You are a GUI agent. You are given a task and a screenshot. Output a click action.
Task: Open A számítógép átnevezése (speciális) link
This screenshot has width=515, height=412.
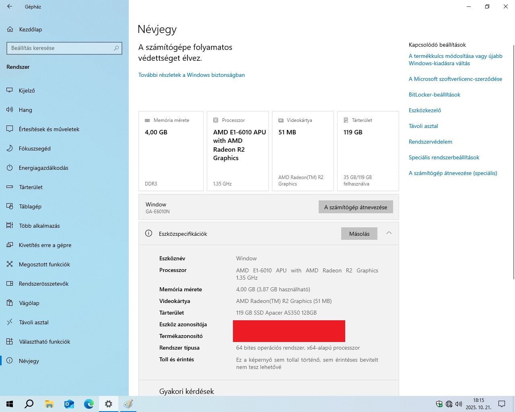pos(453,173)
